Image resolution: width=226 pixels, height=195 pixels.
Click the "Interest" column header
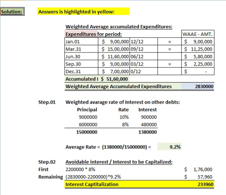click(x=148, y=110)
